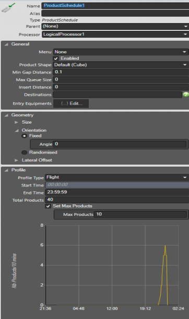Viewport: 189px width, 319px height.
Task: Click the Destinations input field
Action: coord(117,95)
